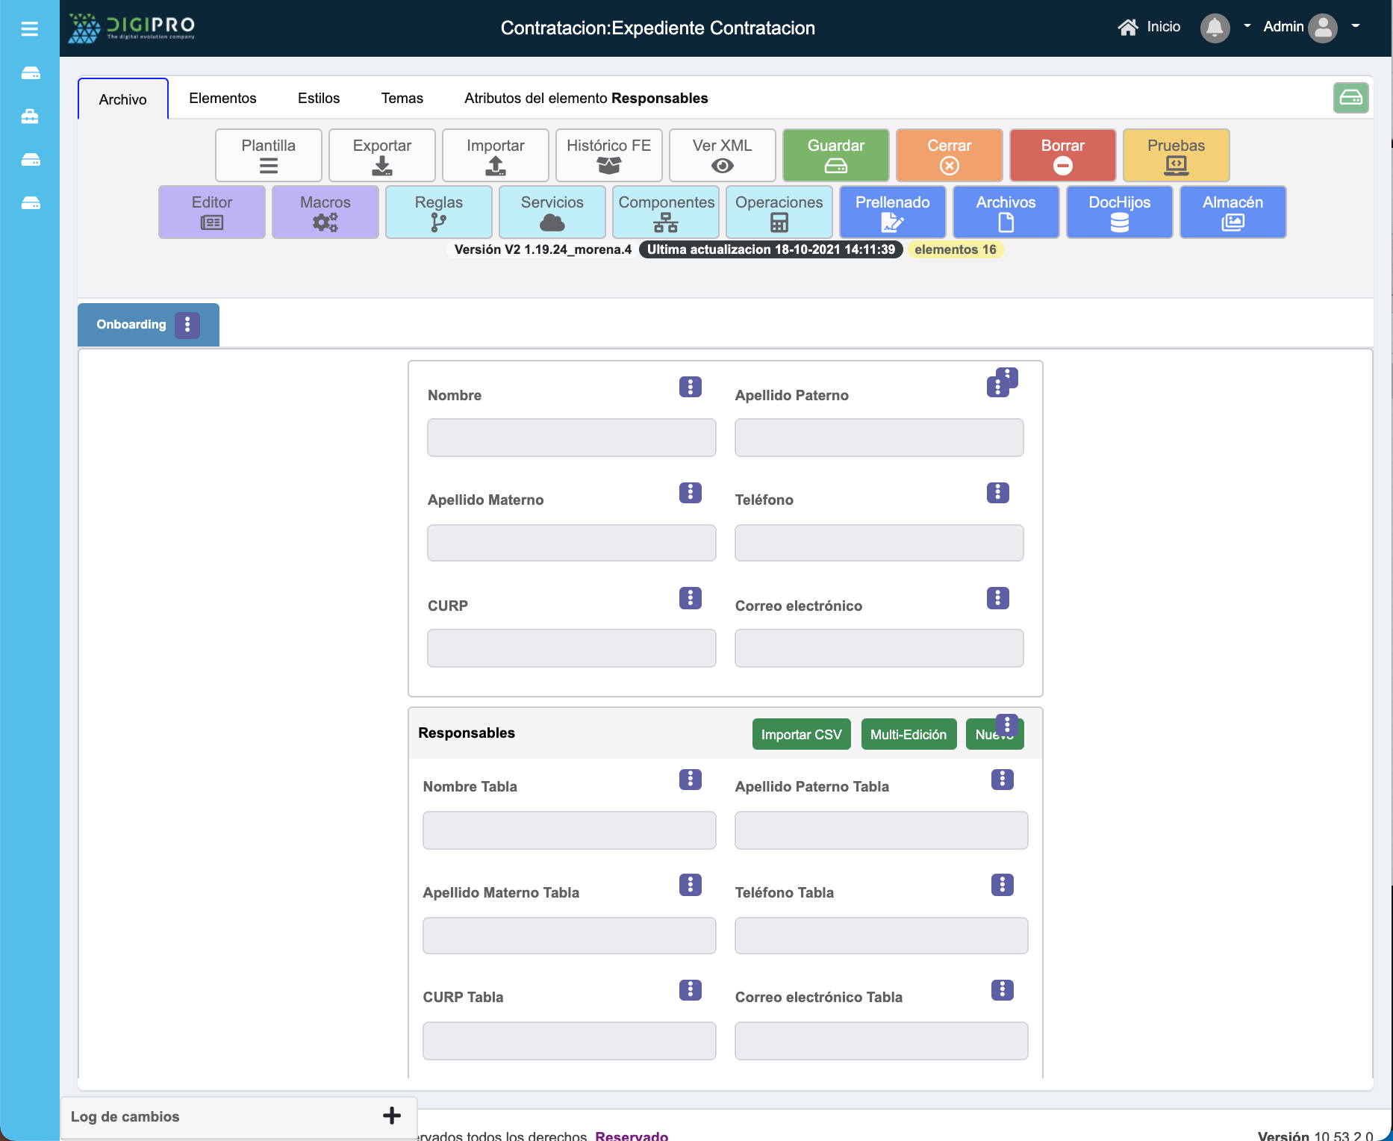
Task: Switch to the Estilos tab
Action: tap(319, 99)
